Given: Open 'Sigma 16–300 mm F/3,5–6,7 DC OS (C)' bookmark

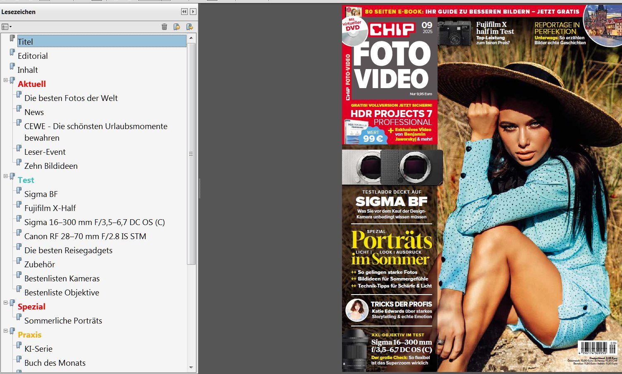Looking at the screenshot, I should click(95, 222).
